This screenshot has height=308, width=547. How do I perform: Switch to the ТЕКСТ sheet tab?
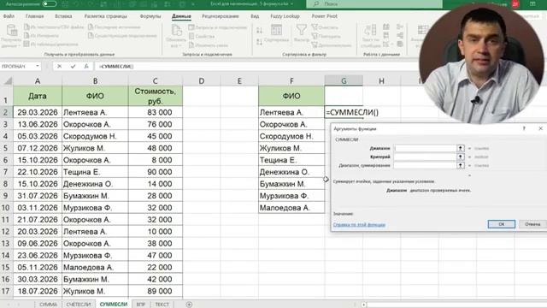[x=162, y=305]
